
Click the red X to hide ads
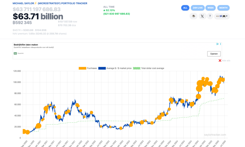coord(220,61)
